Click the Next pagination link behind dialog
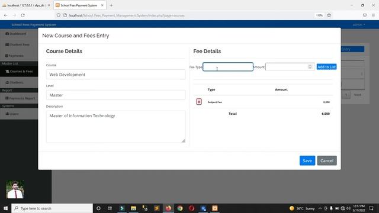This screenshot has width=379, height=213. pyautogui.click(x=358, y=95)
